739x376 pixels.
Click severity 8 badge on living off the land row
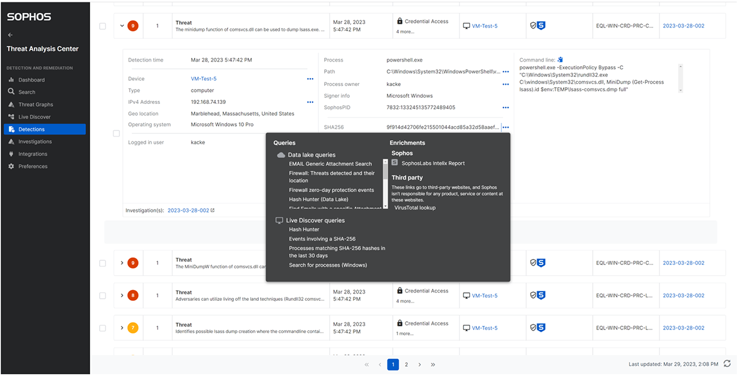[x=133, y=295]
